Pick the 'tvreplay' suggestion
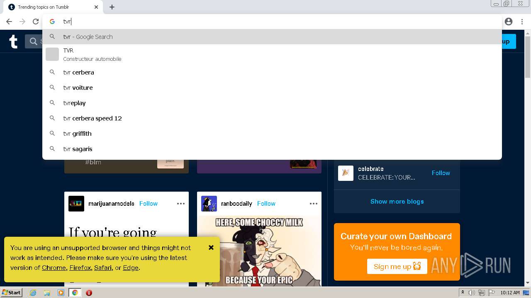Image resolution: width=531 pixels, height=298 pixels. pyautogui.click(x=272, y=103)
